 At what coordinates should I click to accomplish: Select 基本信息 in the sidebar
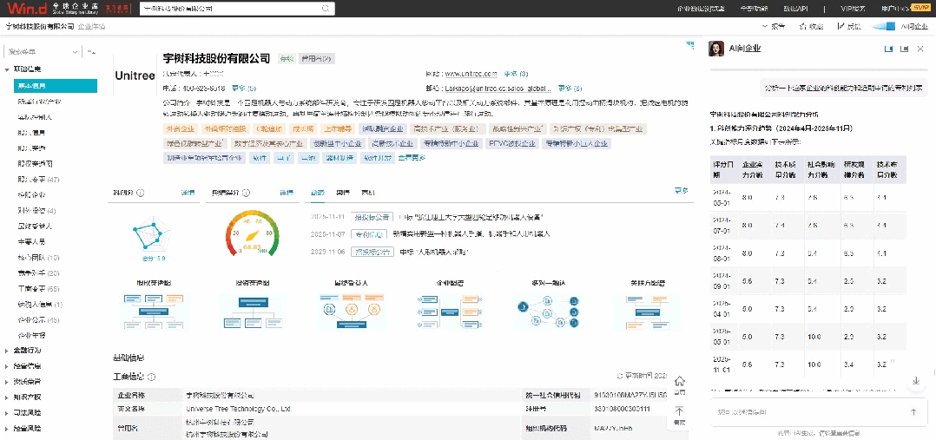coord(56,85)
